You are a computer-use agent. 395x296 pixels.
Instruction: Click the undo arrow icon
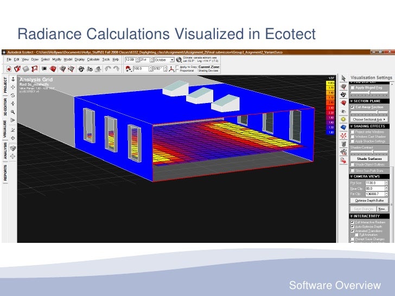click(x=108, y=68)
